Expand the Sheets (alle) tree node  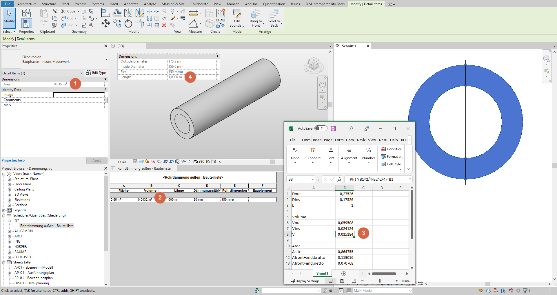[4, 262]
